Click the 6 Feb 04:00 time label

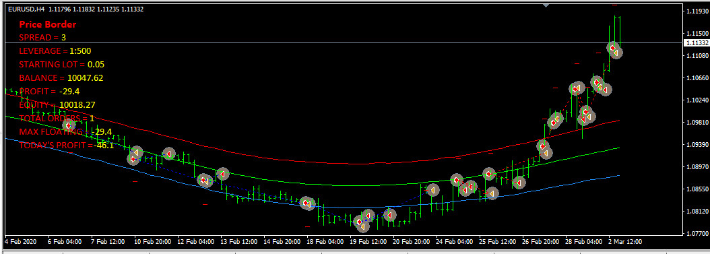click(65, 242)
